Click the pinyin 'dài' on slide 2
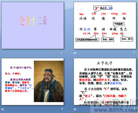The image size is (138, 113). coord(124,13)
